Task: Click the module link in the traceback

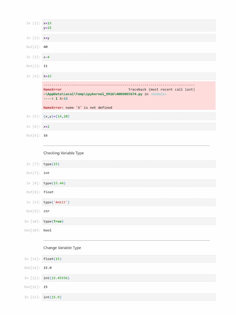Action: click(x=159, y=94)
